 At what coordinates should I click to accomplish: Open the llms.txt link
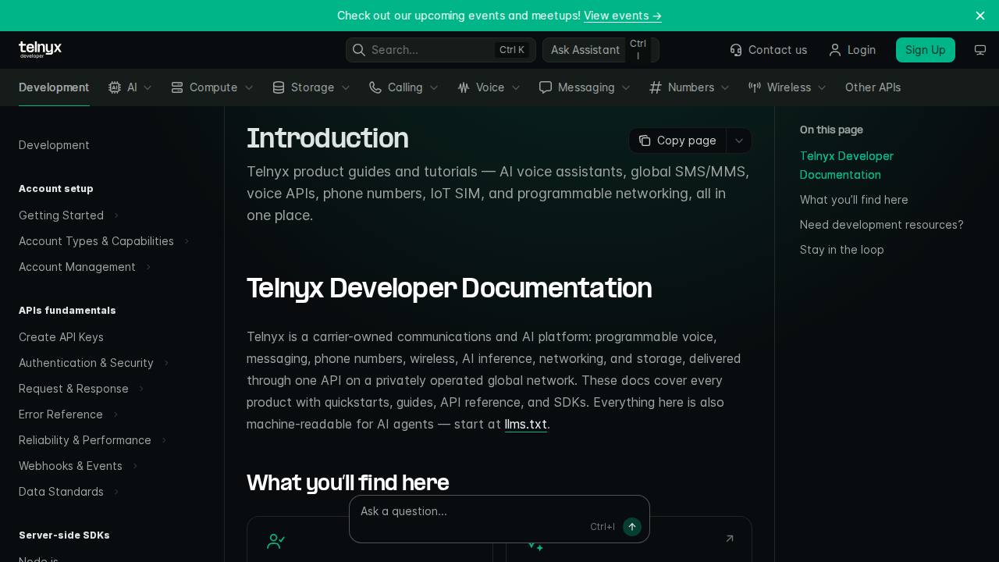[x=526, y=425]
